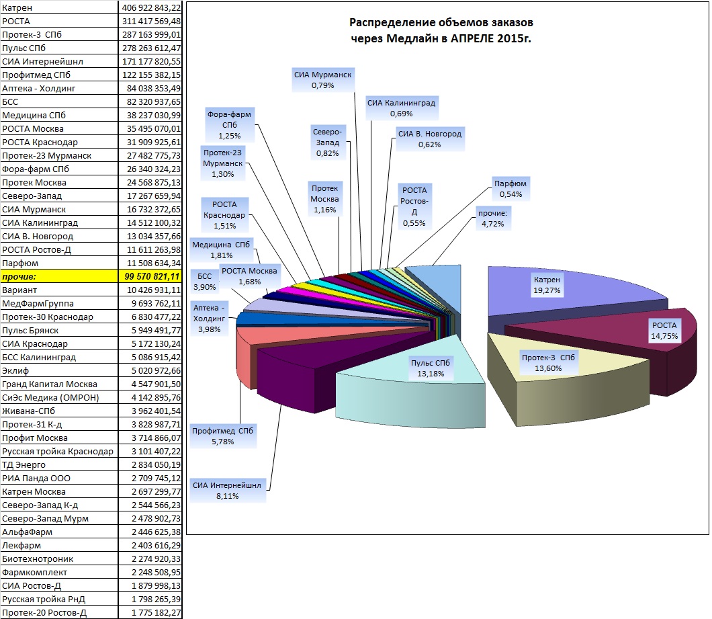Click the РОСТА Краснодар table cell
The width and height of the screenshot is (712, 619).
point(59,142)
